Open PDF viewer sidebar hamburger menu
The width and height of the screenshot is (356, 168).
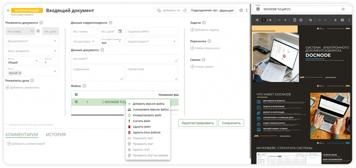[x=257, y=20]
